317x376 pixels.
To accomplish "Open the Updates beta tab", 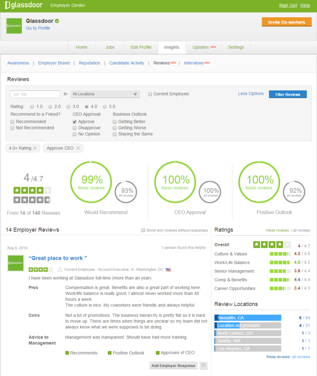I will tap(204, 47).
